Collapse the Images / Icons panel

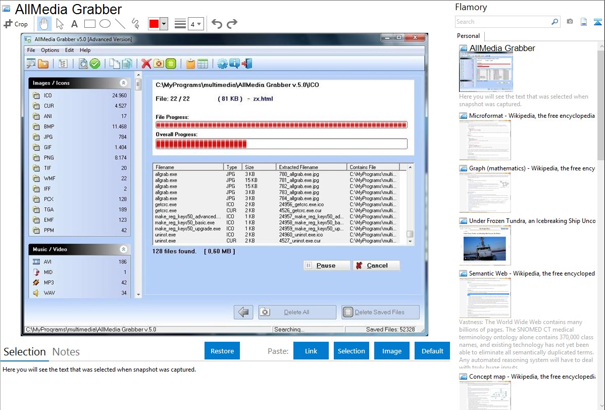[x=123, y=83]
